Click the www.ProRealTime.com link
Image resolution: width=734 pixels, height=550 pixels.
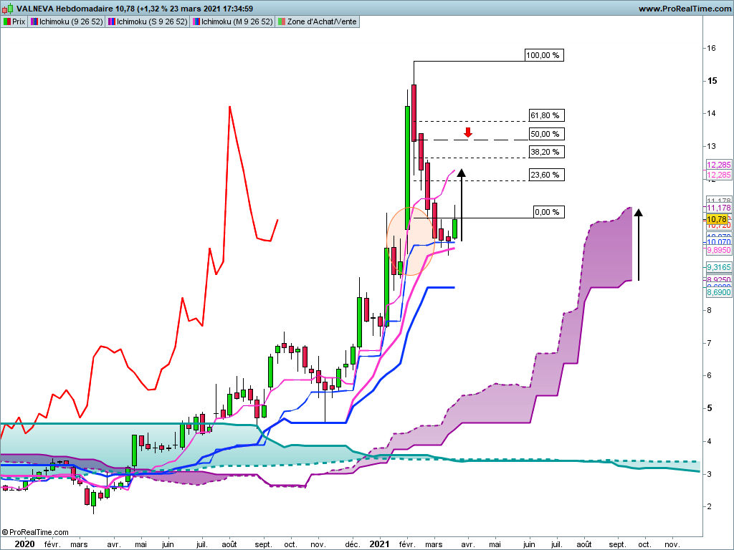coord(685,9)
